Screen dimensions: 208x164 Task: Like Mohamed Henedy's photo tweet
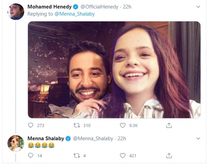coord(123,125)
